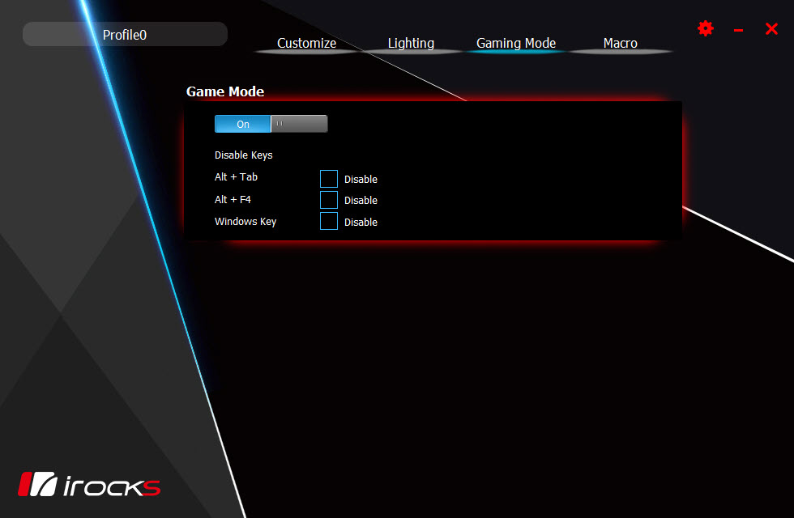
Task: Go to the Macro tab
Action: click(620, 44)
